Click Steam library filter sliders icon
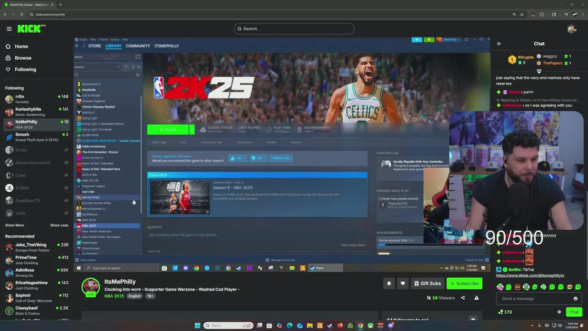This screenshot has height=331, width=588. click(137, 75)
